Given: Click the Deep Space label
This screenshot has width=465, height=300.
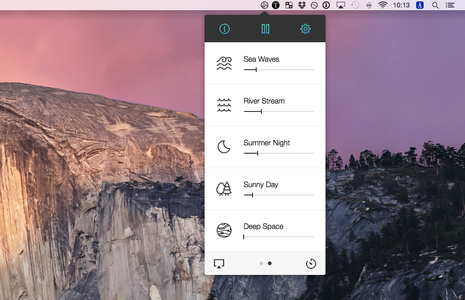Looking at the screenshot, I should coord(263,227).
